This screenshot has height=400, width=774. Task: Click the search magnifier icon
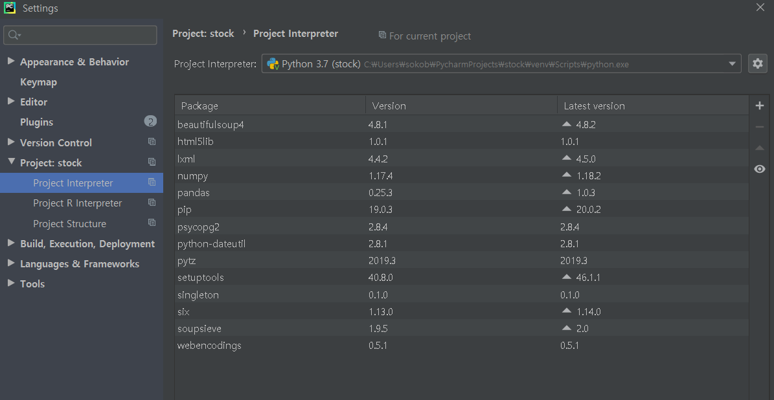(14, 35)
